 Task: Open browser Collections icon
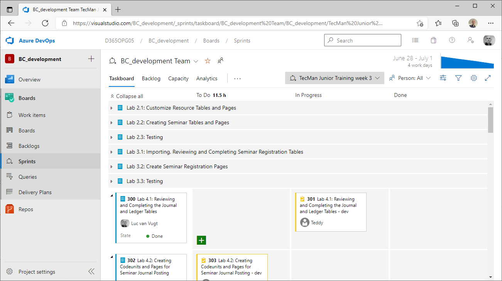[455, 23]
